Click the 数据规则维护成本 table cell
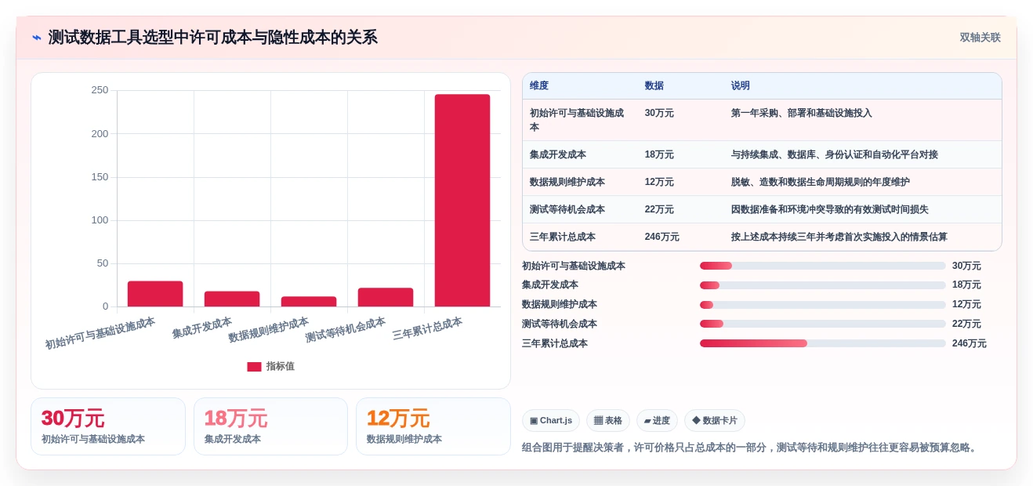The image size is (1033, 486). click(580, 182)
